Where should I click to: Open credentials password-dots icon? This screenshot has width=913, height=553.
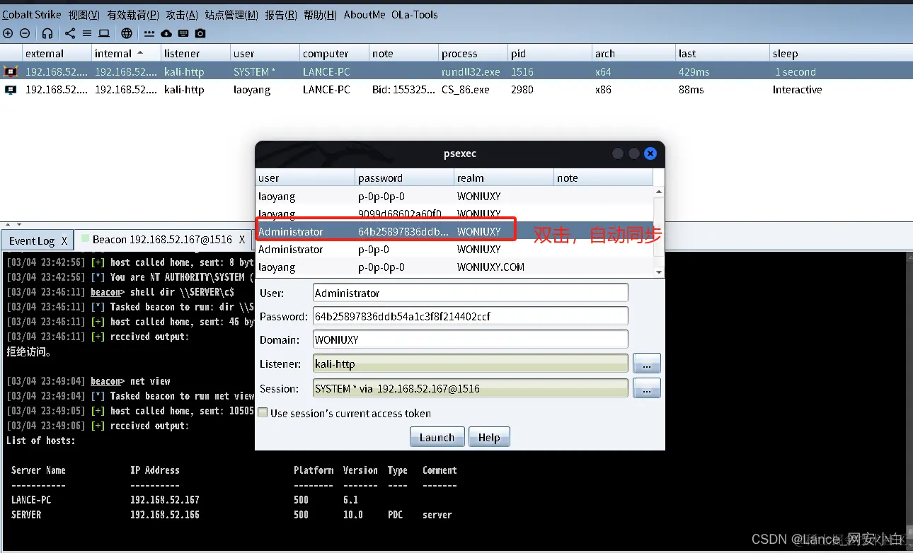click(149, 33)
